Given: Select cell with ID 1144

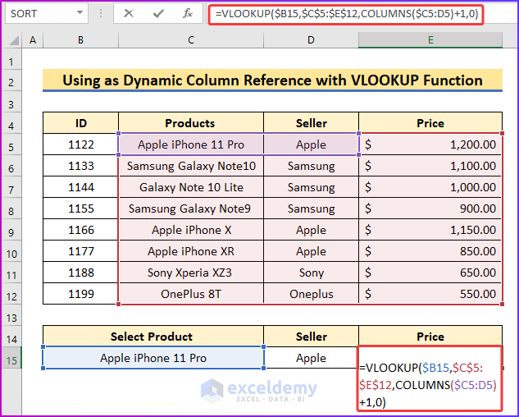Looking at the screenshot, I should click(81, 187).
